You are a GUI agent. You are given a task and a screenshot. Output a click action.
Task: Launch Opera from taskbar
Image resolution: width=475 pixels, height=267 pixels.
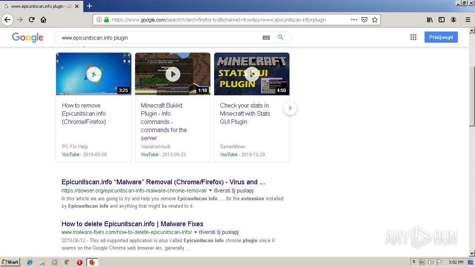click(79, 262)
